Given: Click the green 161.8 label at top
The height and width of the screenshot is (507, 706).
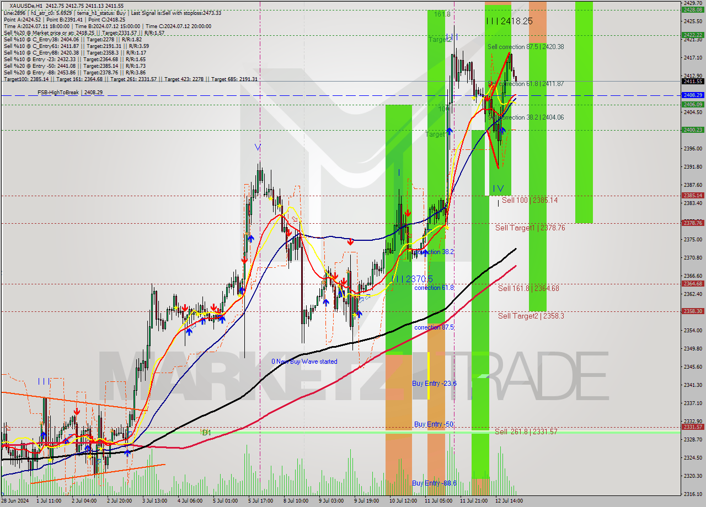Looking at the screenshot, I should pos(442,14).
